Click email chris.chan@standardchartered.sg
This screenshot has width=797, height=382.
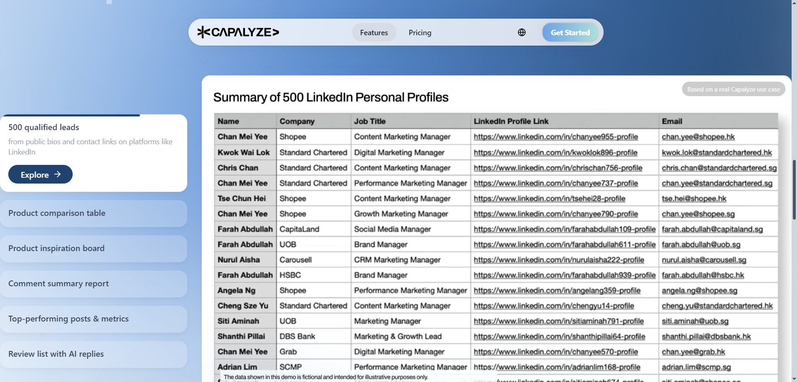pyautogui.click(x=719, y=168)
